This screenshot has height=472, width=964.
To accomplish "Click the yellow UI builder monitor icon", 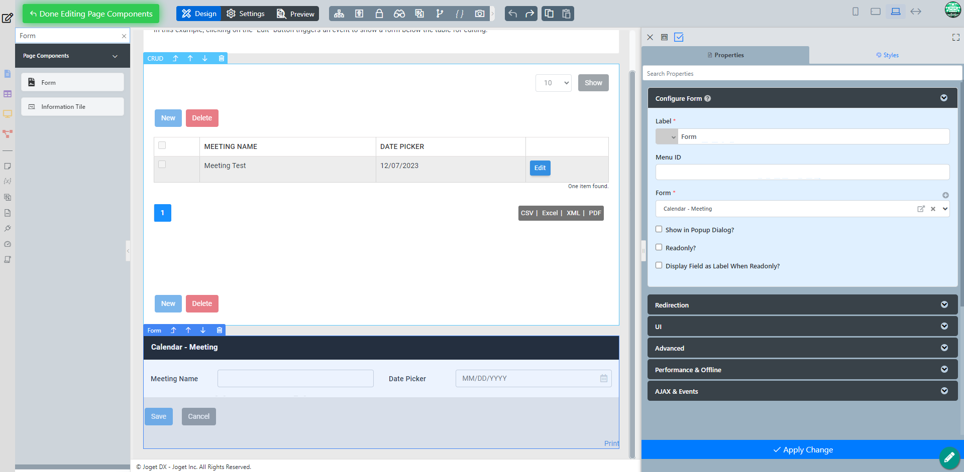I will point(8,114).
